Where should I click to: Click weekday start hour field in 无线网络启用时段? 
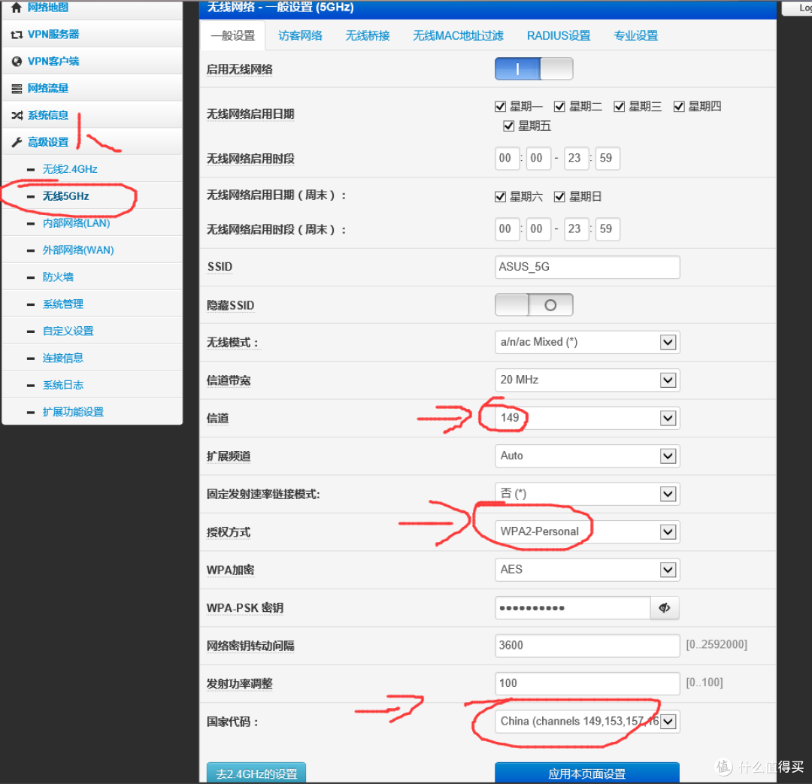[x=507, y=158]
